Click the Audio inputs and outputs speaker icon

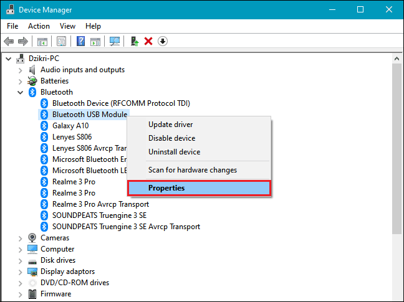(x=32, y=70)
